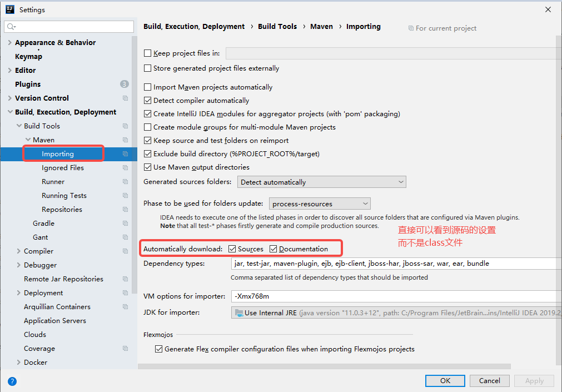The height and width of the screenshot is (392, 562).
Task: Click the Apply button
Action: 534,381
